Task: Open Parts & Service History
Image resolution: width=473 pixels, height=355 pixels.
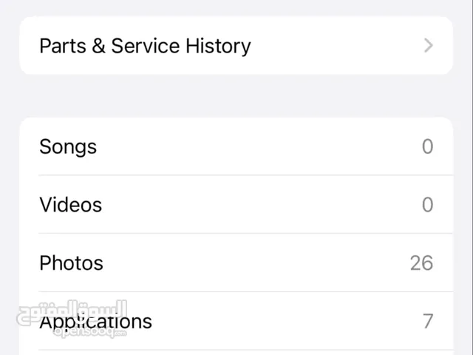Action: click(236, 46)
